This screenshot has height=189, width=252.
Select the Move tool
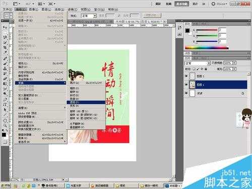coord(5,27)
